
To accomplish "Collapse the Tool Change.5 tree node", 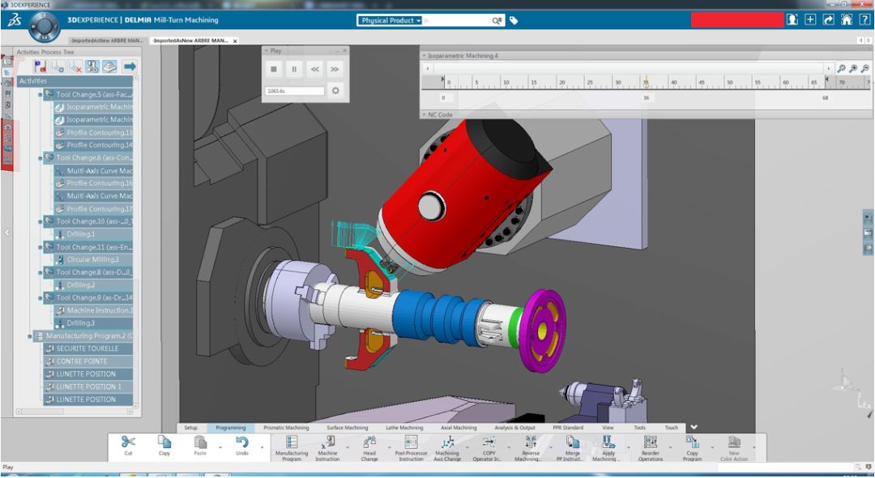I will pyautogui.click(x=41, y=95).
